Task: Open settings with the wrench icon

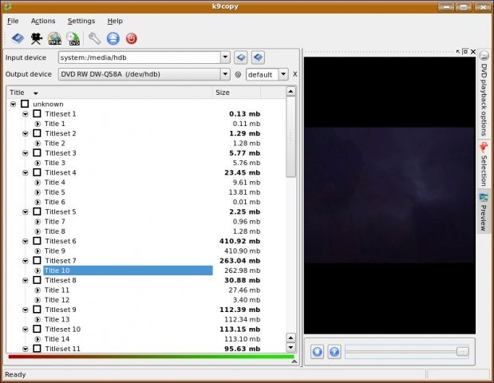Action: (94, 38)
